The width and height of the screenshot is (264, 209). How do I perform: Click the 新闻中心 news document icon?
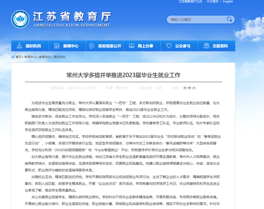pos(57,46)
